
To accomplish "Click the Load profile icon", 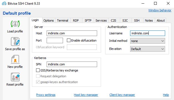I will pos(15,24).
